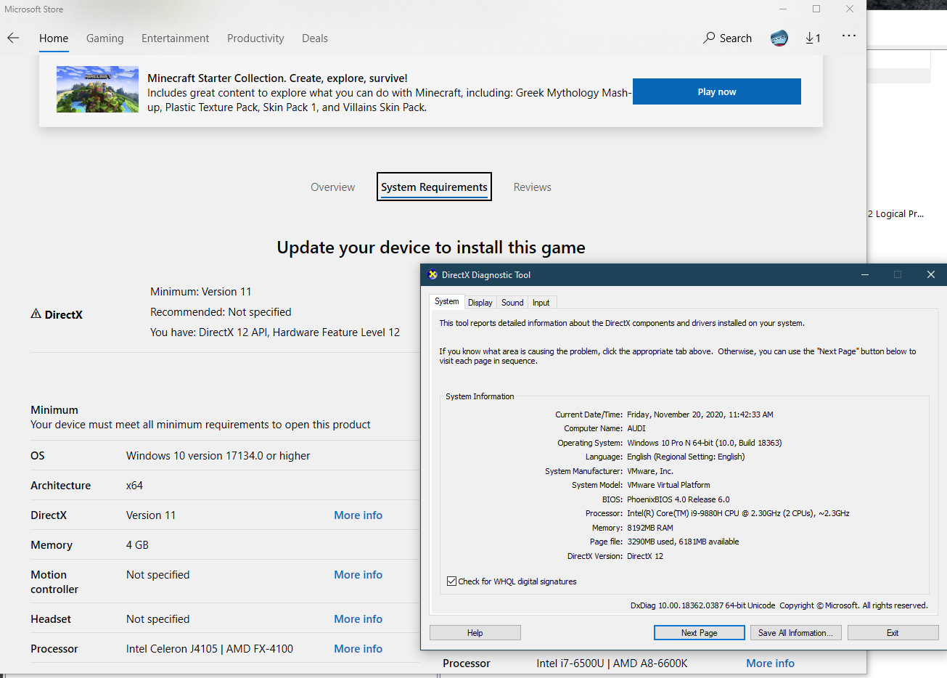Click the DxDiag Exit button
Image resolution: width=947 pixels, height=678 pixels.
pos(893,633)
